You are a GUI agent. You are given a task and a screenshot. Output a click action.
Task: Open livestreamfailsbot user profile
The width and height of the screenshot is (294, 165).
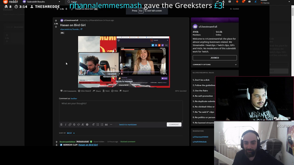(x=68, y=142)
